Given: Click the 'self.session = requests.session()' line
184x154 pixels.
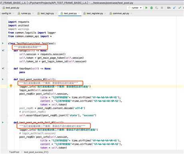Looking at the screenshot, I should (42, 54).
